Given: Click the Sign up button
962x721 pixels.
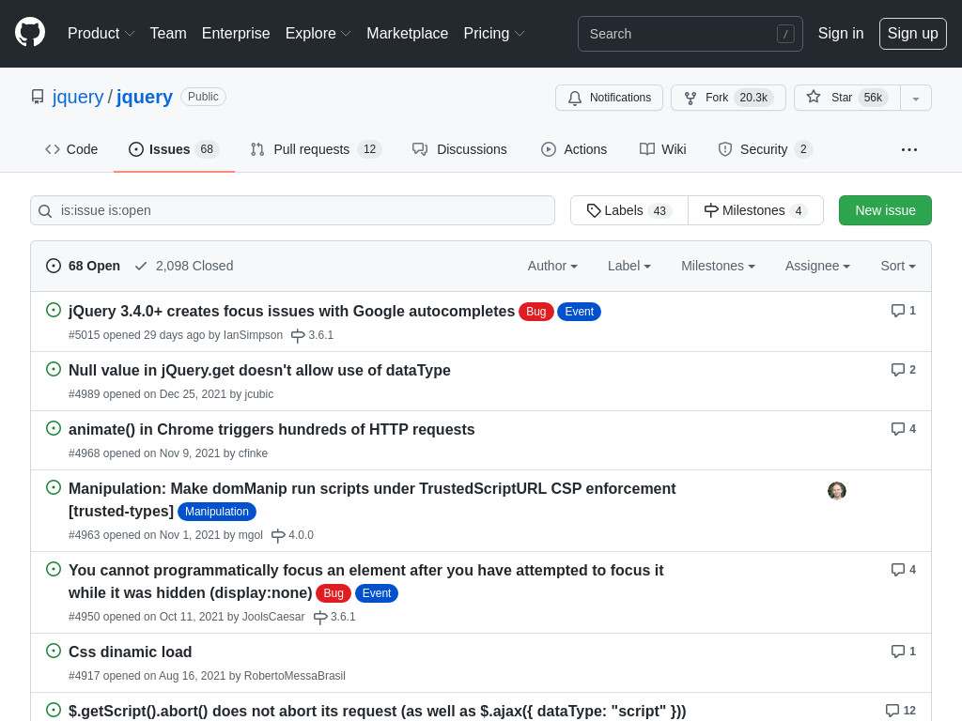Looking at the screenshot, I should pyautogui.click(x=912, y=33).
